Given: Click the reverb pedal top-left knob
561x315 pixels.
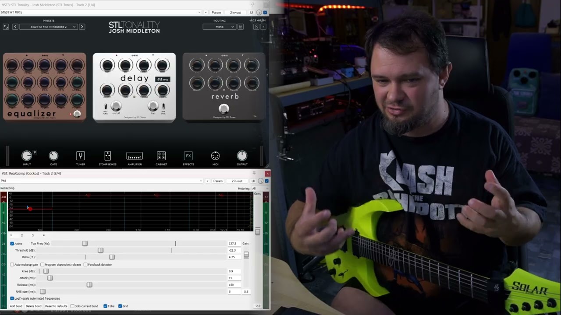Looking at the screenshot, I should click(x=196, y=66).
